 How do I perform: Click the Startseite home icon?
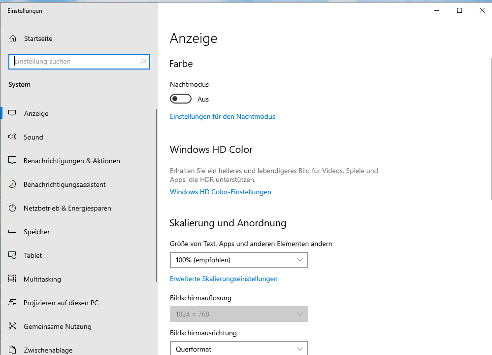tap(13, 38)
